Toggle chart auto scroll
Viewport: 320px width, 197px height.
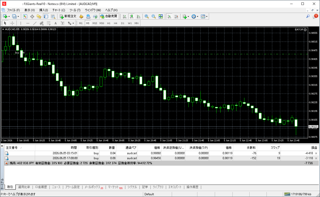[169, 17]
